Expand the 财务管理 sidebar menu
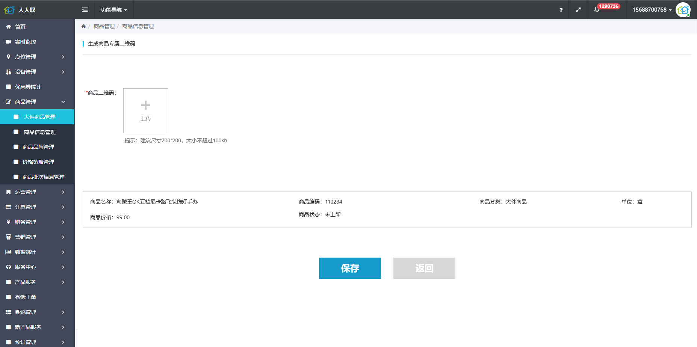Viewport: 697px width, 347px height. (x=36, y=222)
